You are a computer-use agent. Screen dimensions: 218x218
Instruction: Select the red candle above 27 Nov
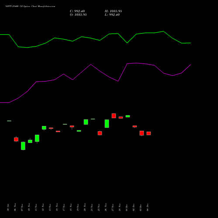pos(114,116)
